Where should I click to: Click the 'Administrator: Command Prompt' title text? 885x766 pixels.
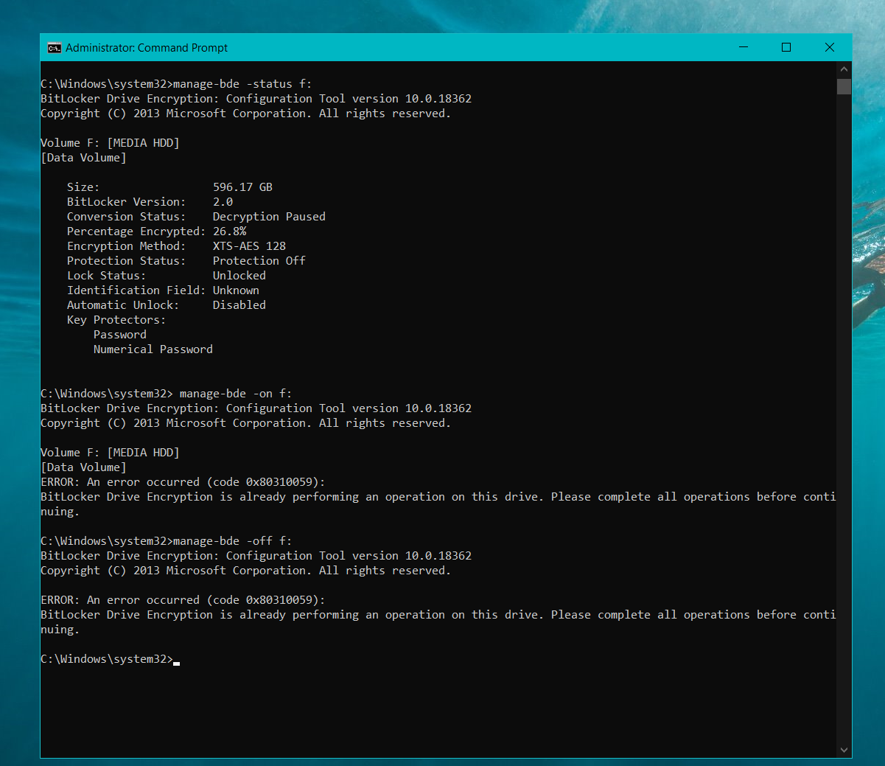(147, 48)
